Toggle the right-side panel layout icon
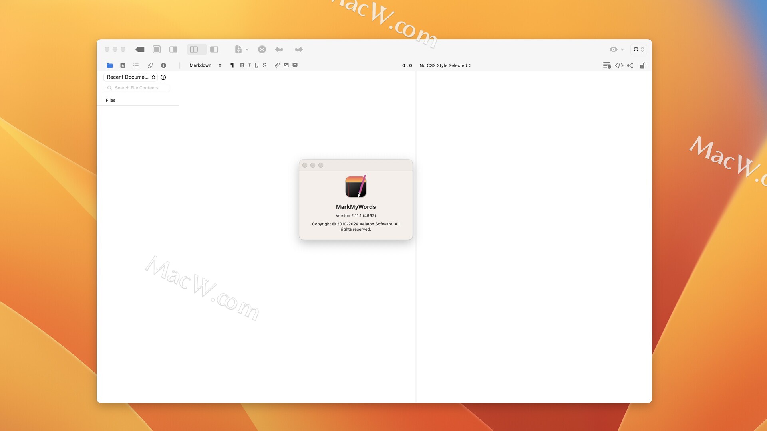Screen dimensions: 767x431 [173, 49]
